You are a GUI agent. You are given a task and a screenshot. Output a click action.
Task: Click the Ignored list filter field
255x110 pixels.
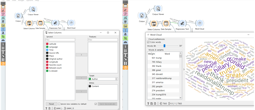(x=60, y=40)
